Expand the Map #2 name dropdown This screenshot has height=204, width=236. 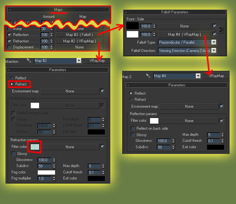(x=79, y=60)
